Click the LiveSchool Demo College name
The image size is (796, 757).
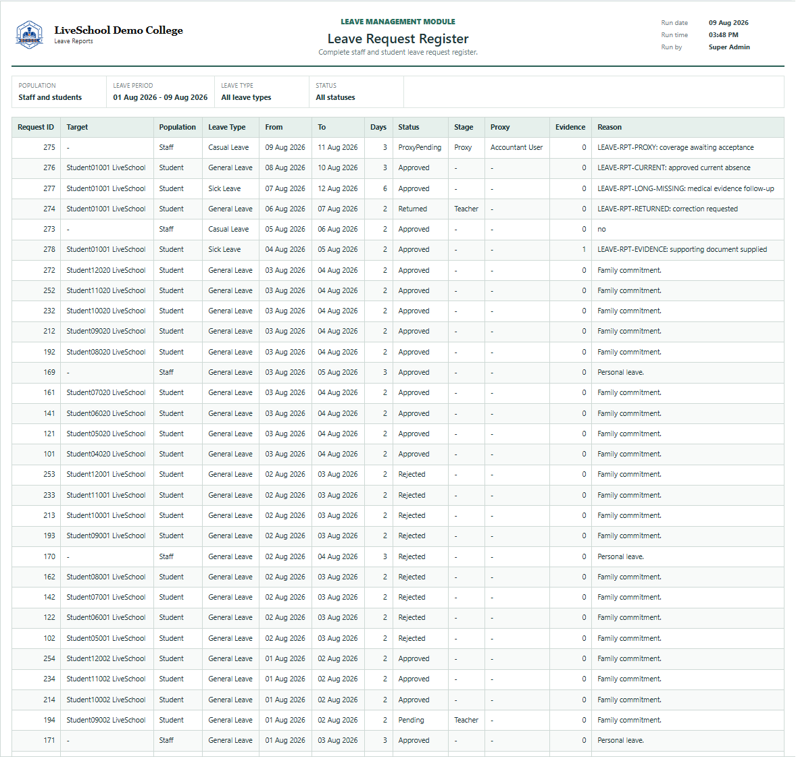118,30
